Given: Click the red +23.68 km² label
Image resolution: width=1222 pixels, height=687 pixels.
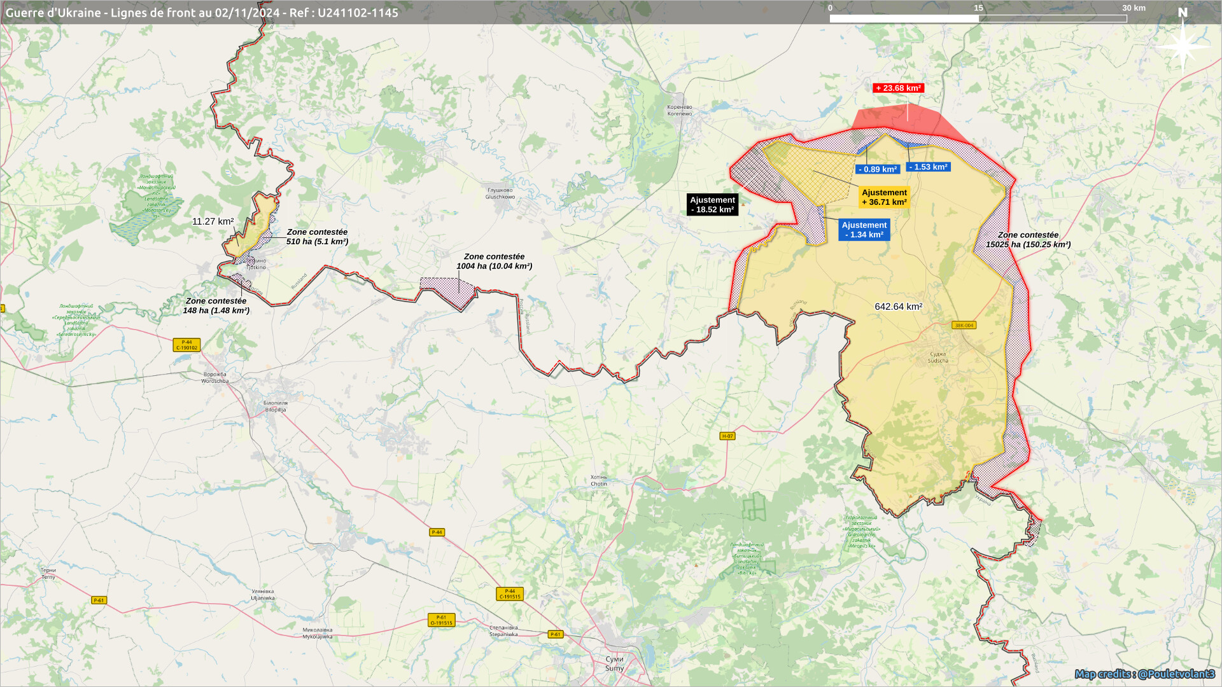Looking at the screenshot, I should (x=898, y=88).
